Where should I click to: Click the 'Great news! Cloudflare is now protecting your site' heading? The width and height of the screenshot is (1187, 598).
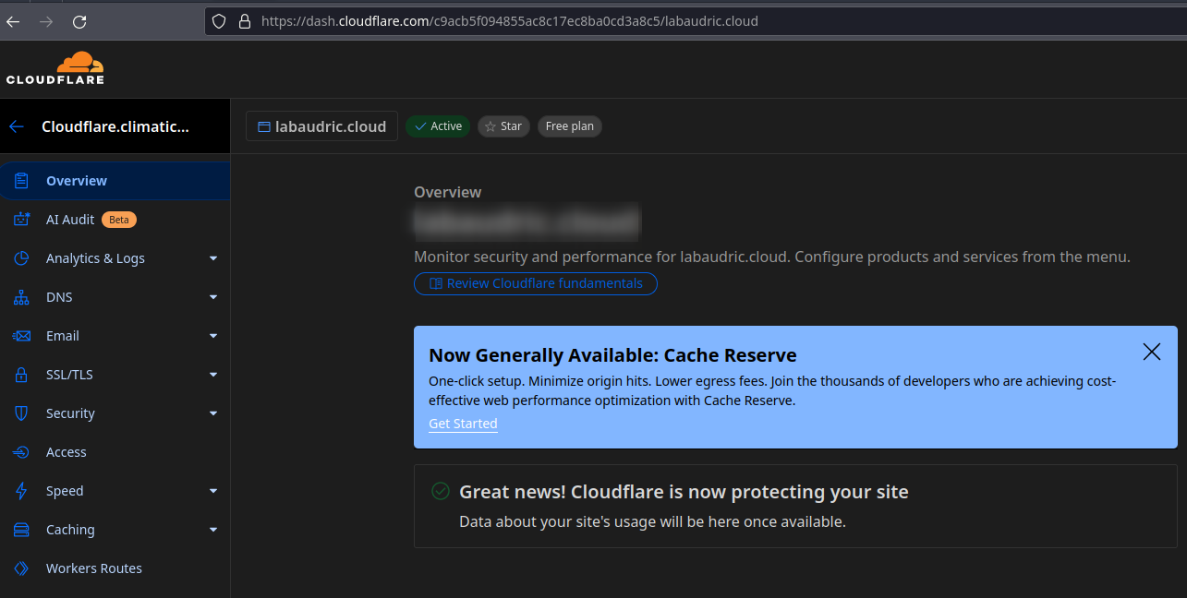pos(684,492)
